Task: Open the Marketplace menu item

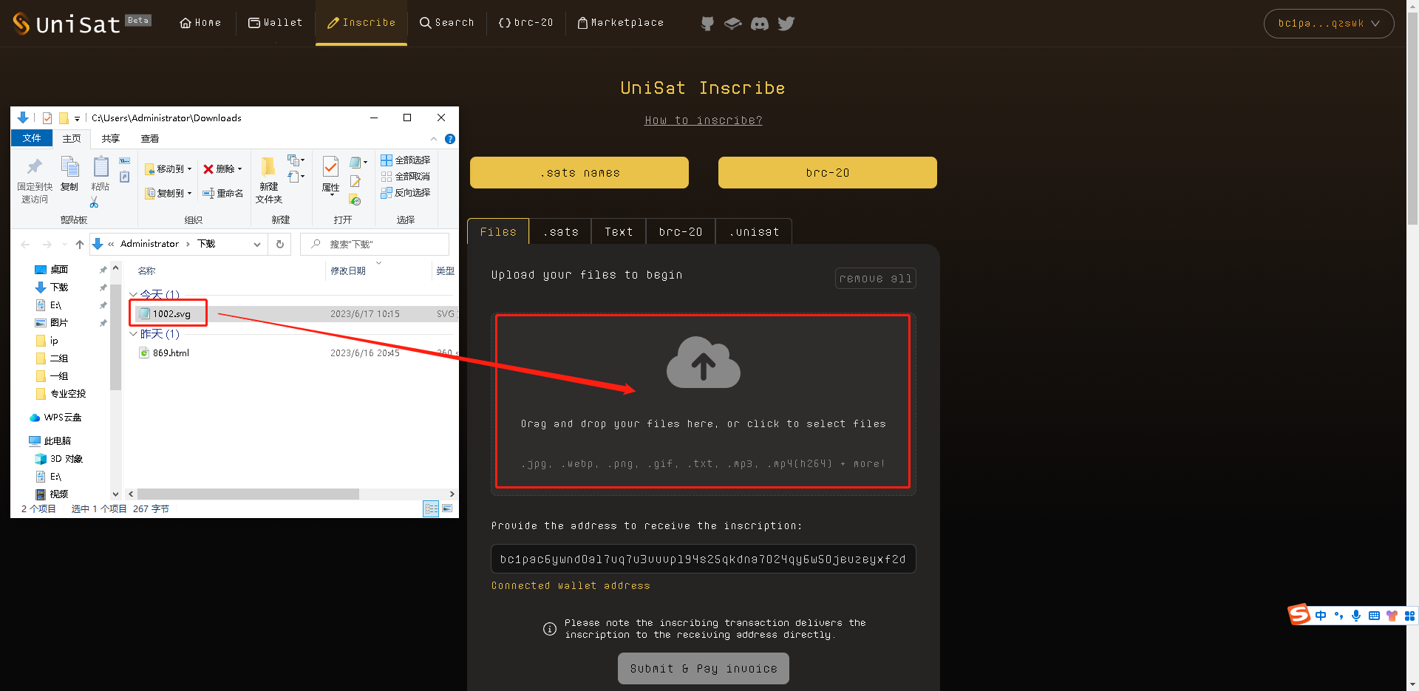Action: point(620,23)
